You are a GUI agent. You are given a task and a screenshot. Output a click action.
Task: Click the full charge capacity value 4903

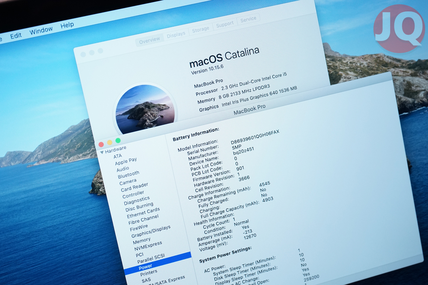click(x=267, y=200)
